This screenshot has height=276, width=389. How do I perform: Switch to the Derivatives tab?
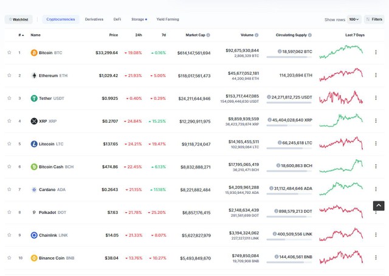coord(94,19)
